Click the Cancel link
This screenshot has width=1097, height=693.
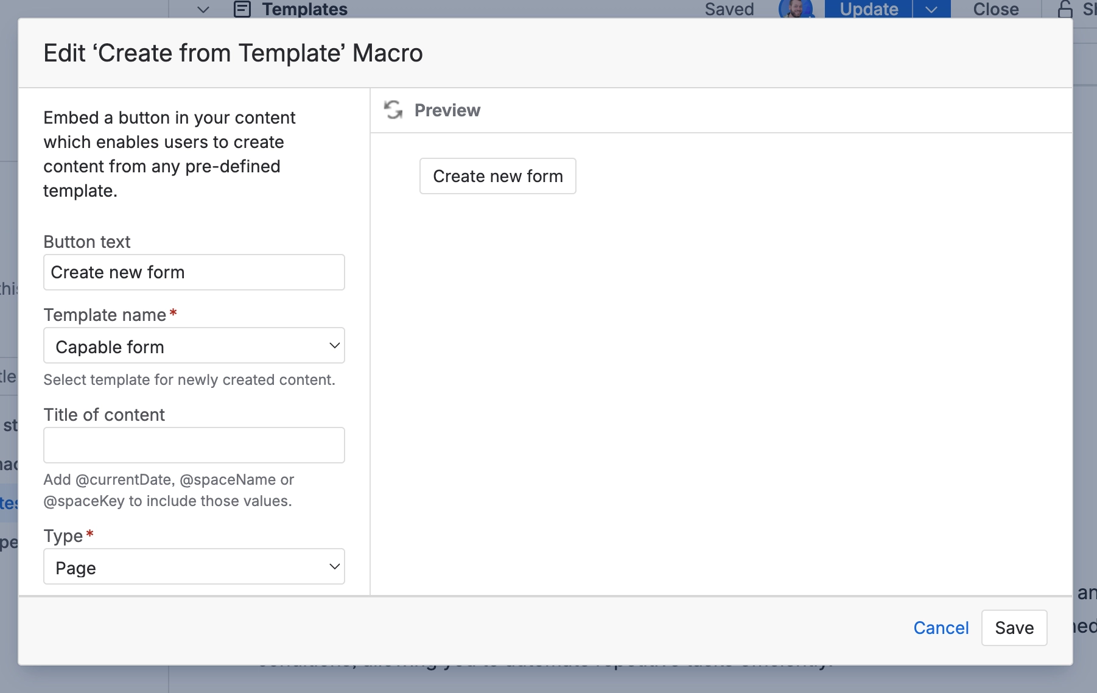pos(941,628)
